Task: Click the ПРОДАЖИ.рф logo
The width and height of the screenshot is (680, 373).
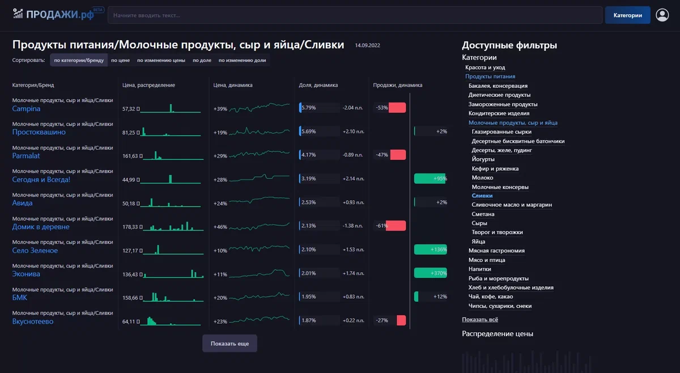Action: click(x=58, y=14)
